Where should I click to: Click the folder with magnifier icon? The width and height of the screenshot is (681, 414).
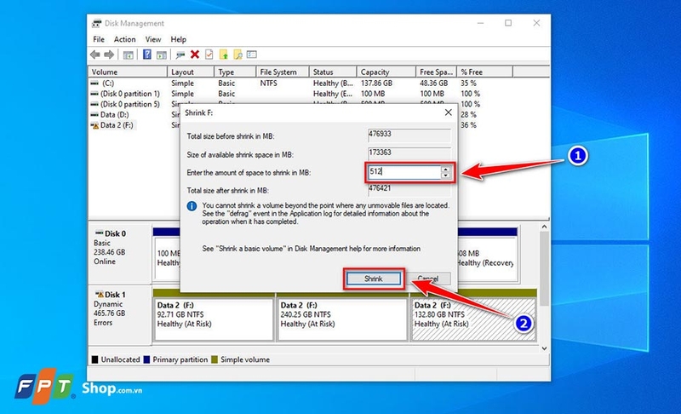(x=237, y=55)
